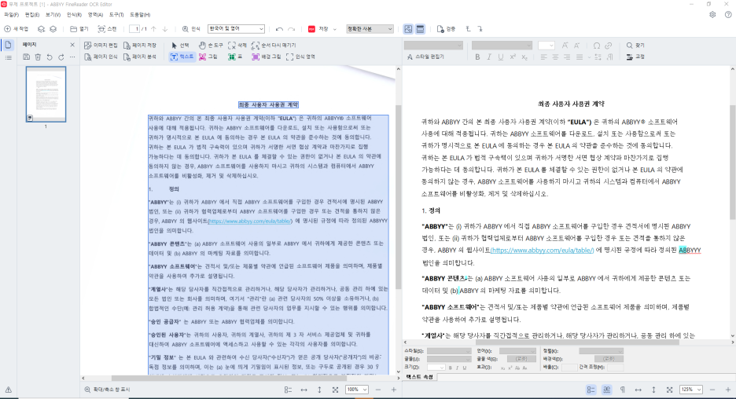Open more options (…) in Pages panel
The image size is (736, 399).
click(x=72, y=57)
